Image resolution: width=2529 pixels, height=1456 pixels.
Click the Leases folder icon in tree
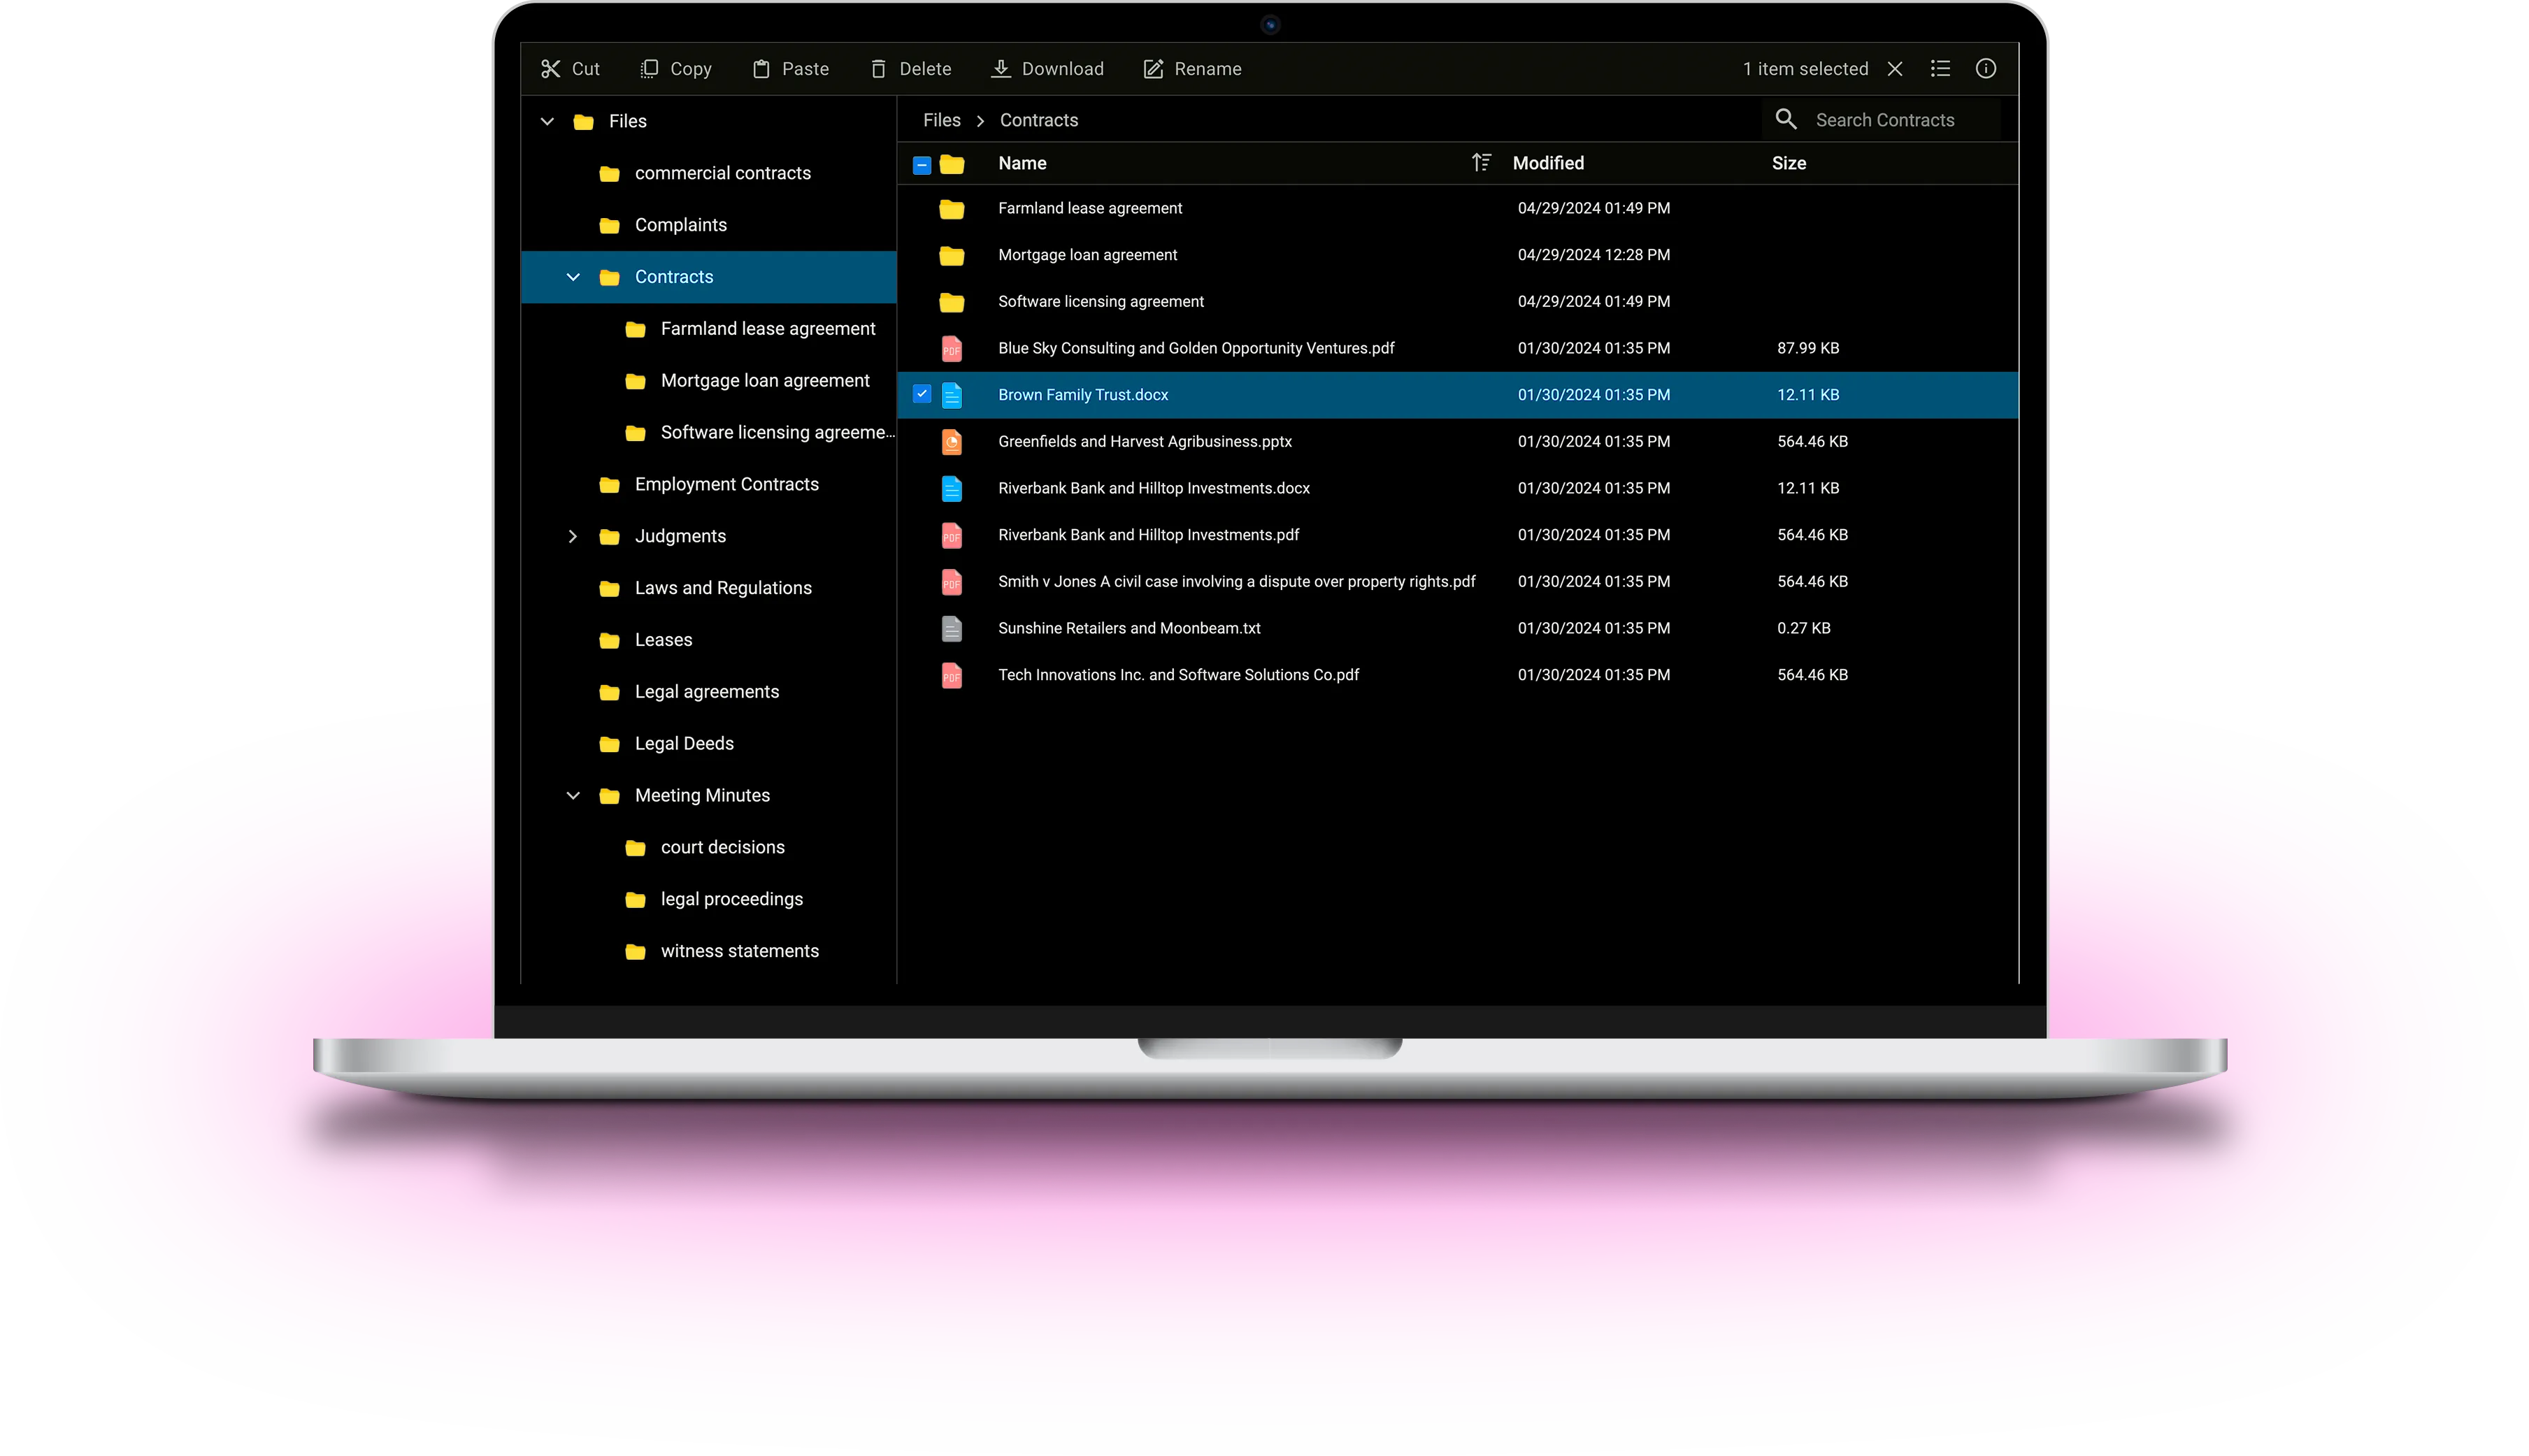(609, 641)
